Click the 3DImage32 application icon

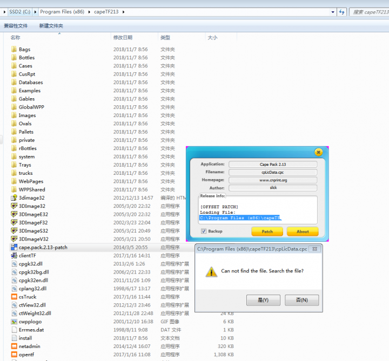pyautogui.click(x=14, y=206)
